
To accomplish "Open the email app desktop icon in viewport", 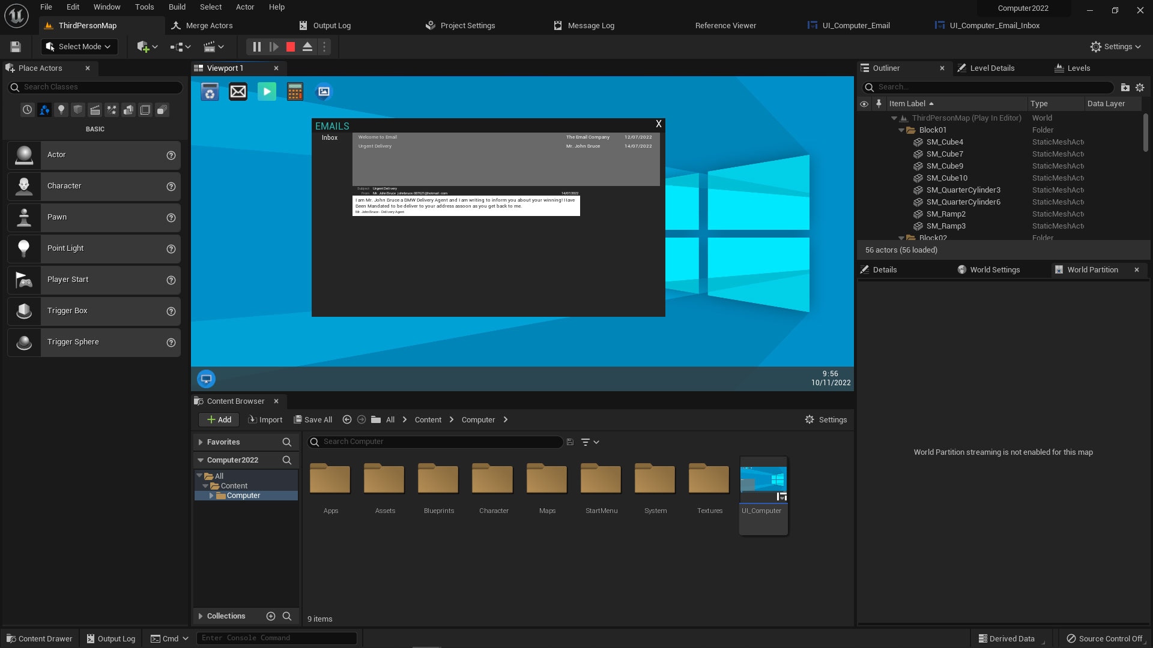I will pyautogui.click(x=238, y=92).
